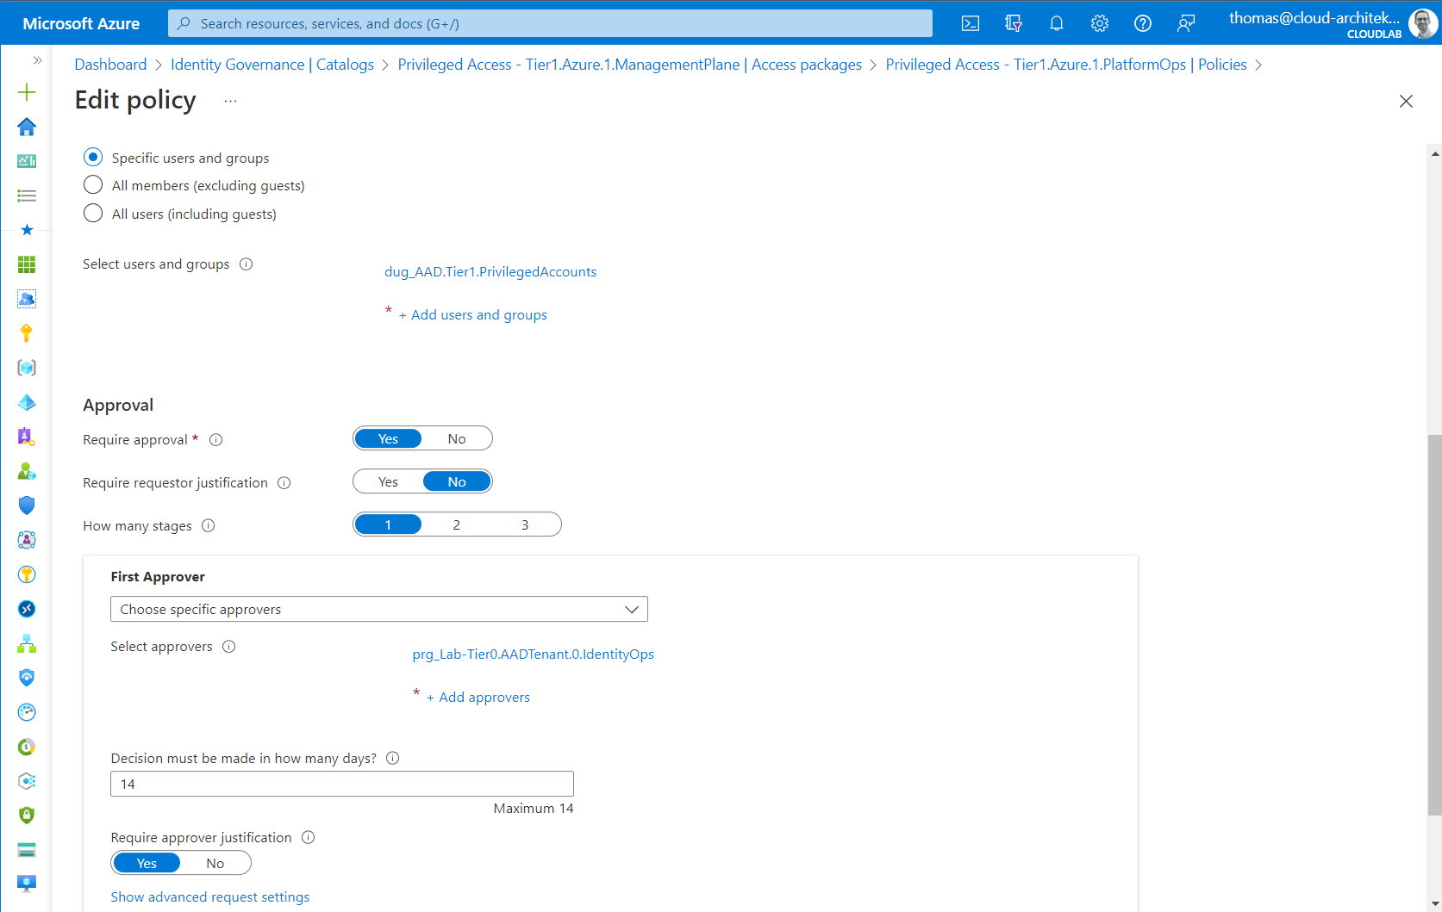
Task: Set Require approval to No
Action: (457, 439)
